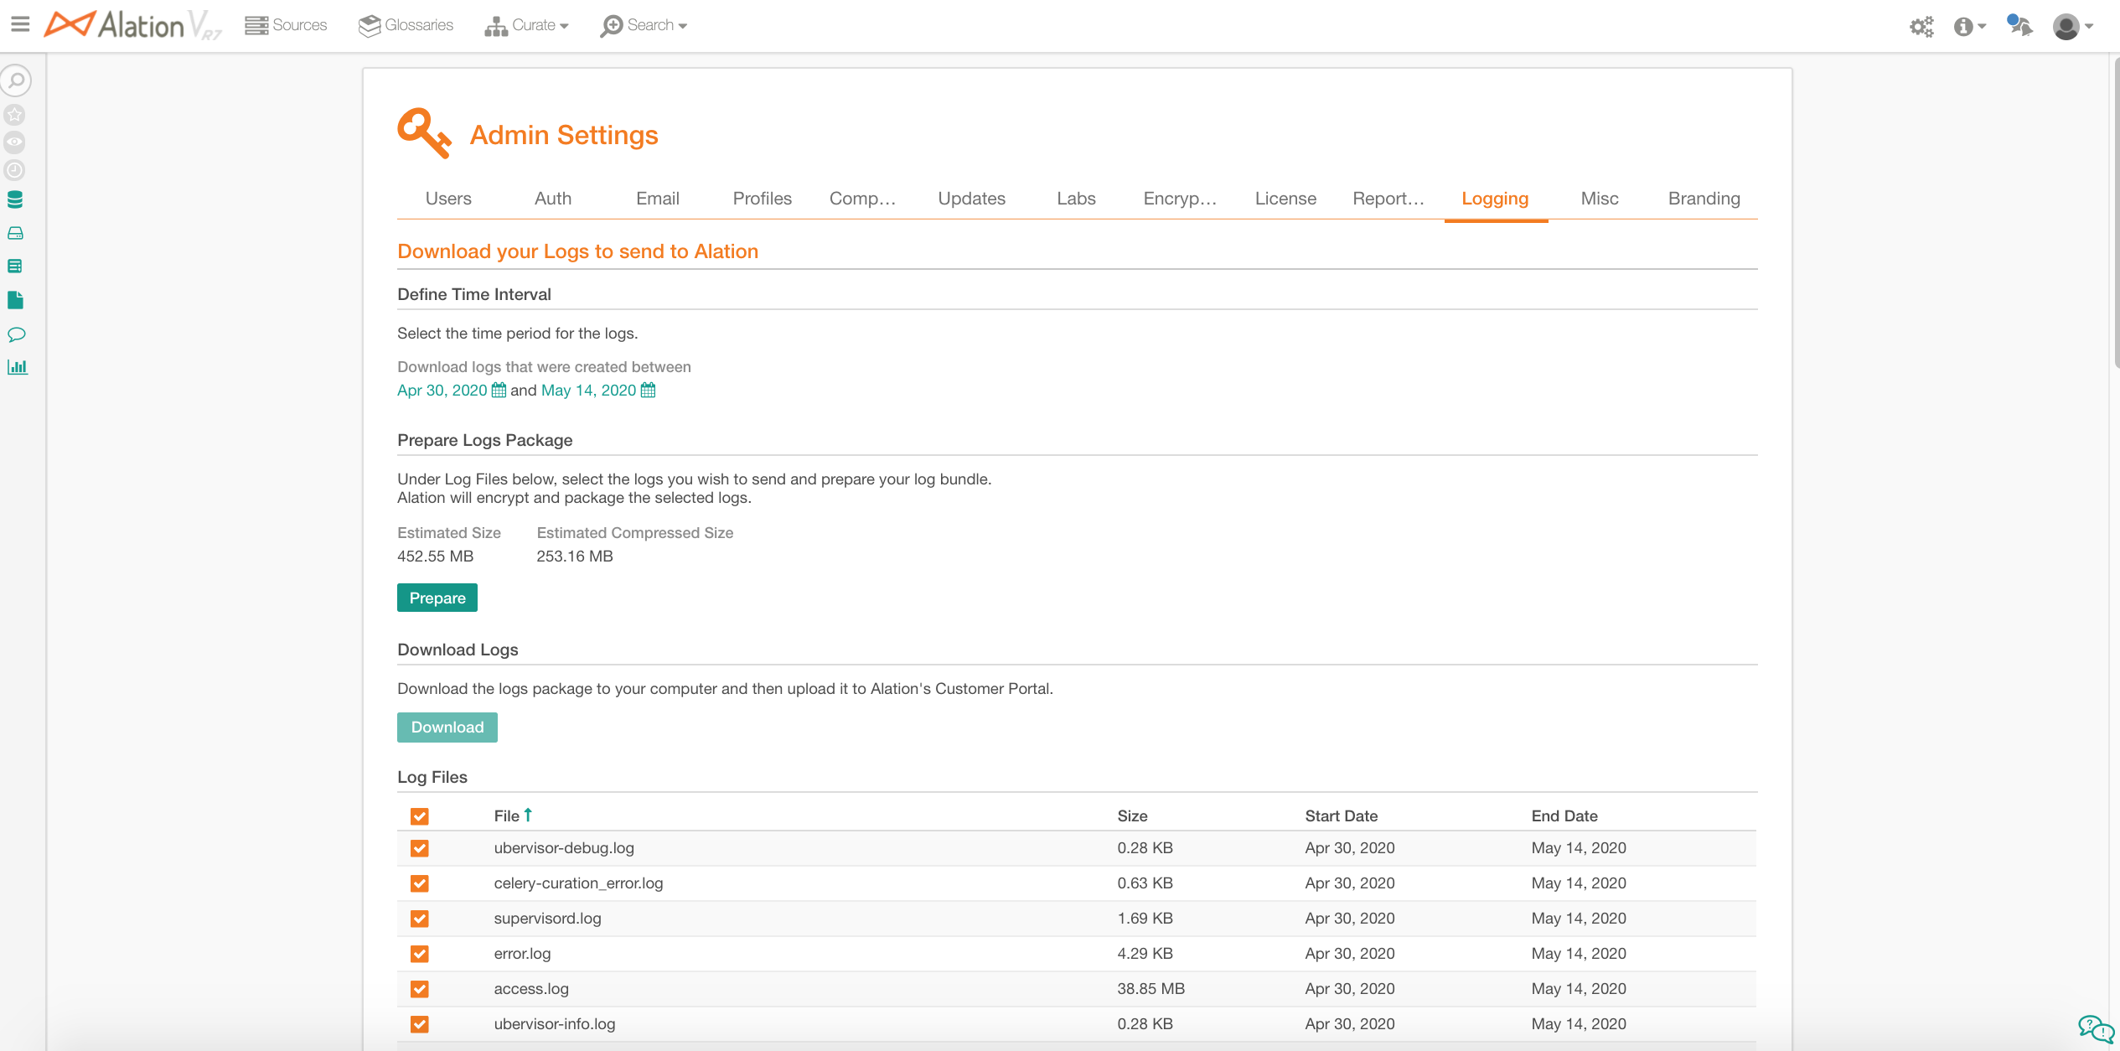This screenshot has height=1051, width=2120.
Task: Open the start date calendar picker icon
Action: [x=499, y=390]
